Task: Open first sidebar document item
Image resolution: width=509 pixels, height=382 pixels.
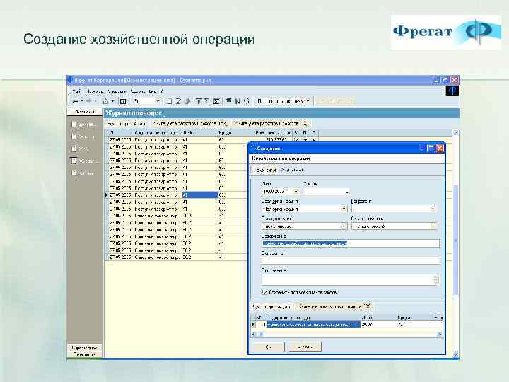Action: tap(83, 124)
